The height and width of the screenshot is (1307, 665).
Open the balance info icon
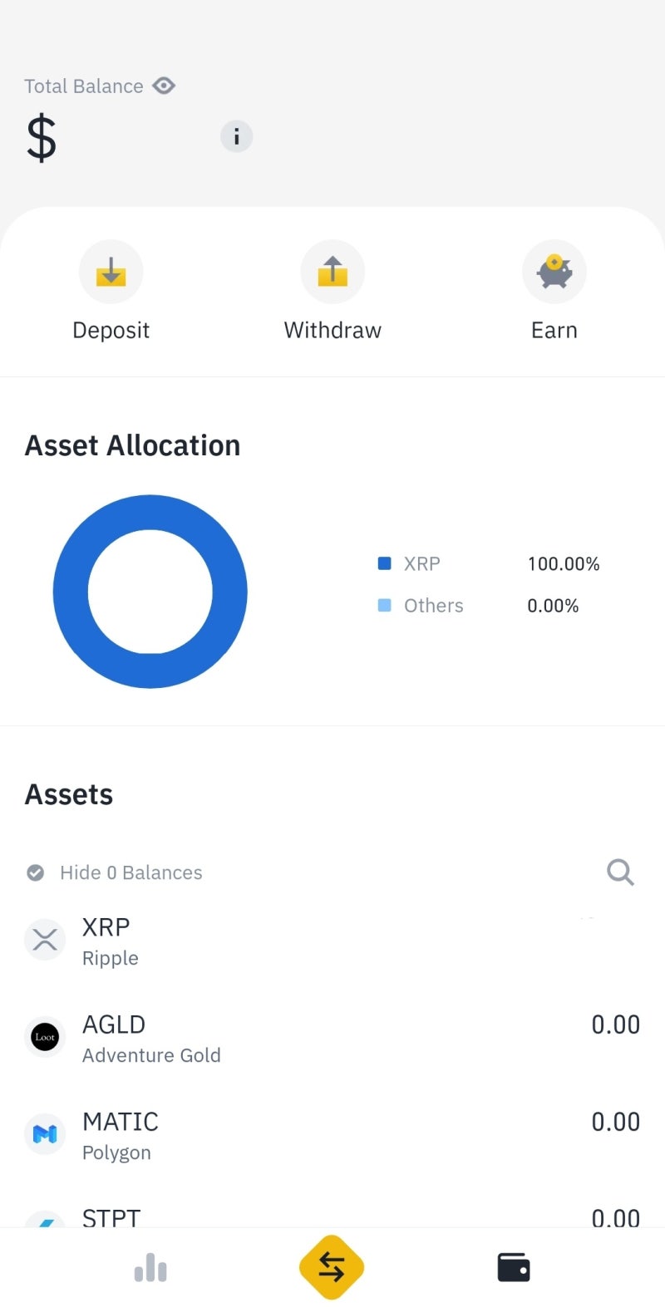click(x=236, y=136)
